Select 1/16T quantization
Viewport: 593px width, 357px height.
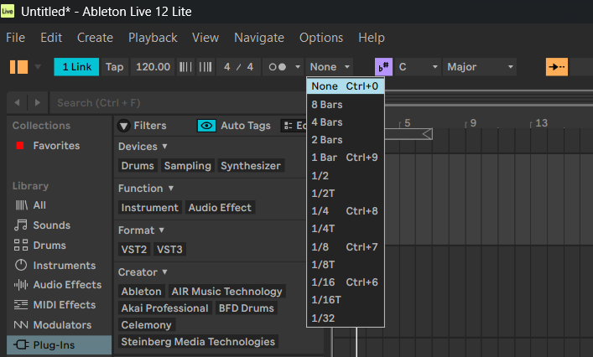click(346, 300)
